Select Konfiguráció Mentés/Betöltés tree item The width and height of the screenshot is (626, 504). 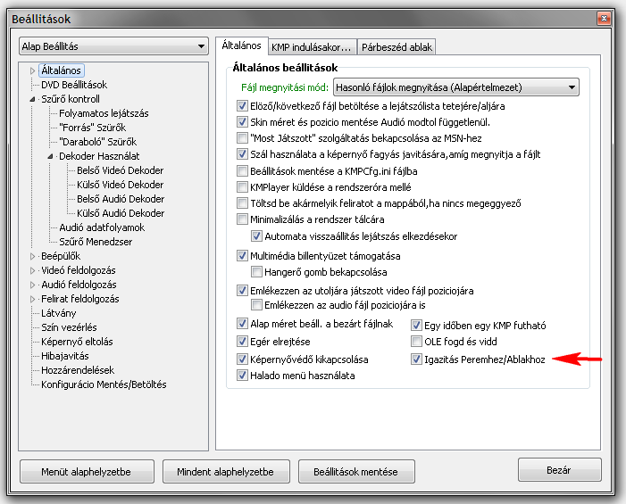coord(104,384)
